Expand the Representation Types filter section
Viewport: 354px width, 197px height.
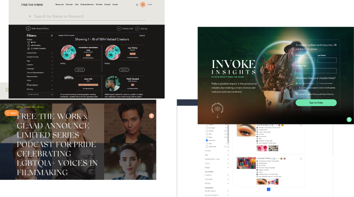(228, 159)
